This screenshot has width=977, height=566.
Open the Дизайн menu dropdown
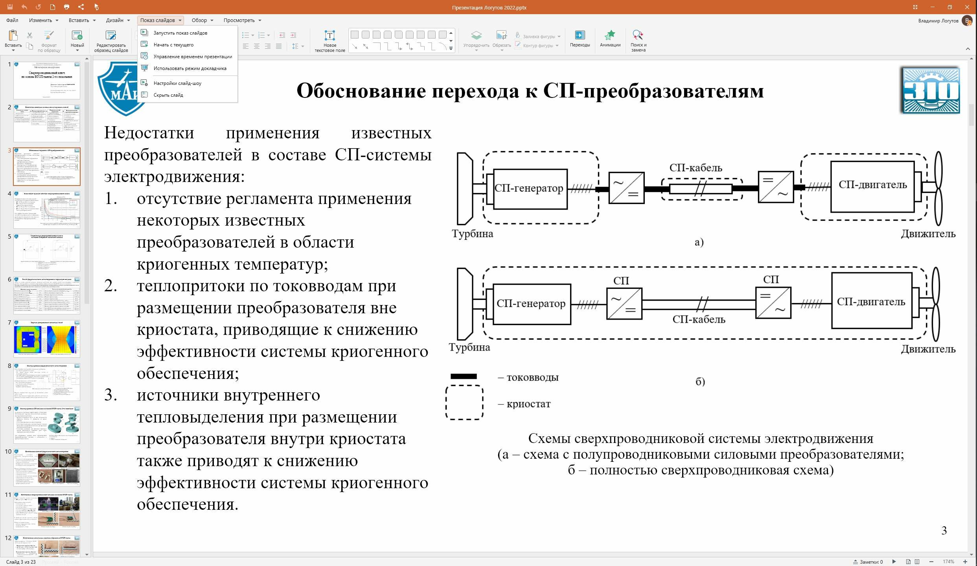pos(118,20)
